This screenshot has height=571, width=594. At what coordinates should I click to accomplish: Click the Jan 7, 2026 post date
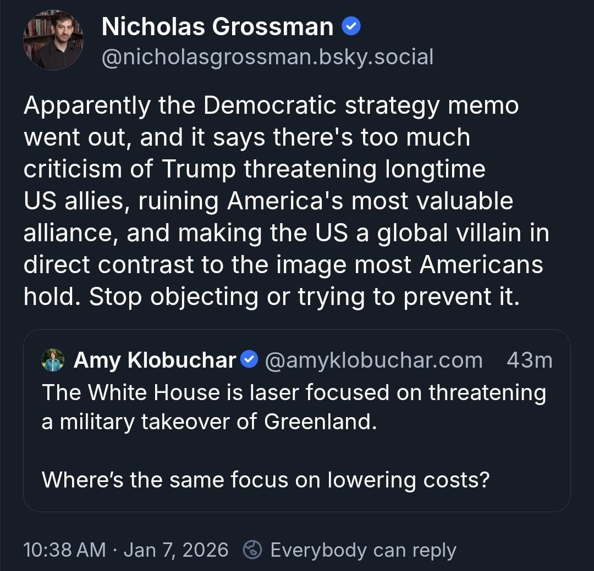pos(176,550)
